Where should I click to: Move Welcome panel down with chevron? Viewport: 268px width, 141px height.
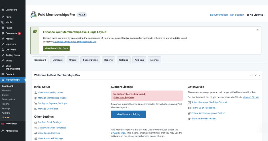[255, 75]
